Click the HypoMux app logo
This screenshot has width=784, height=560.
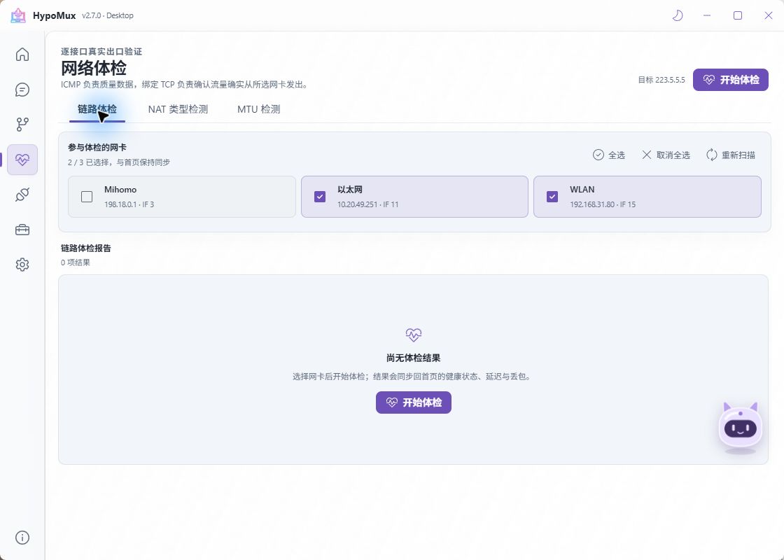click(x=18, y=15)
